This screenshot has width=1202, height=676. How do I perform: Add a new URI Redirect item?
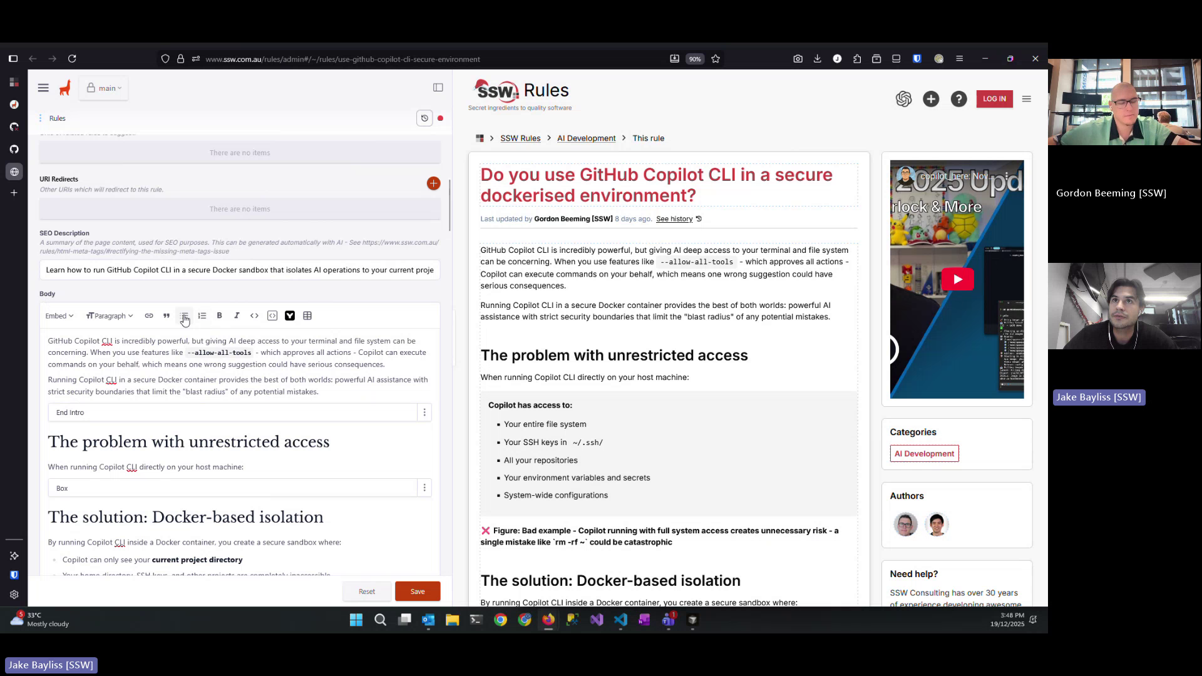click(433, 183)
